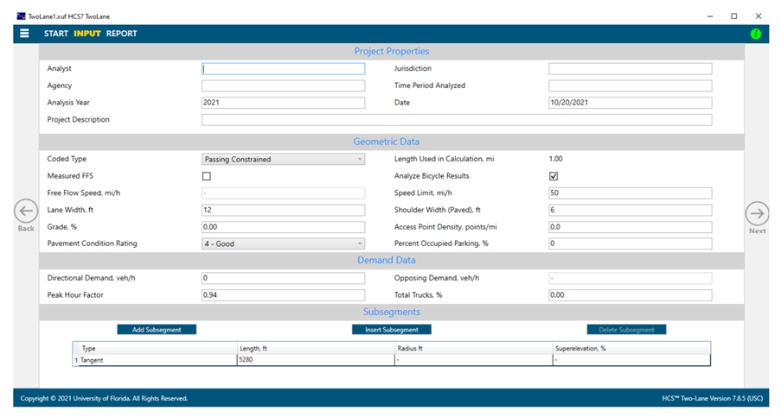The height and width of the screenshot is (417, 781).
Task: Click the Time Period Analyzed field
Action: (x=631, y=85)
